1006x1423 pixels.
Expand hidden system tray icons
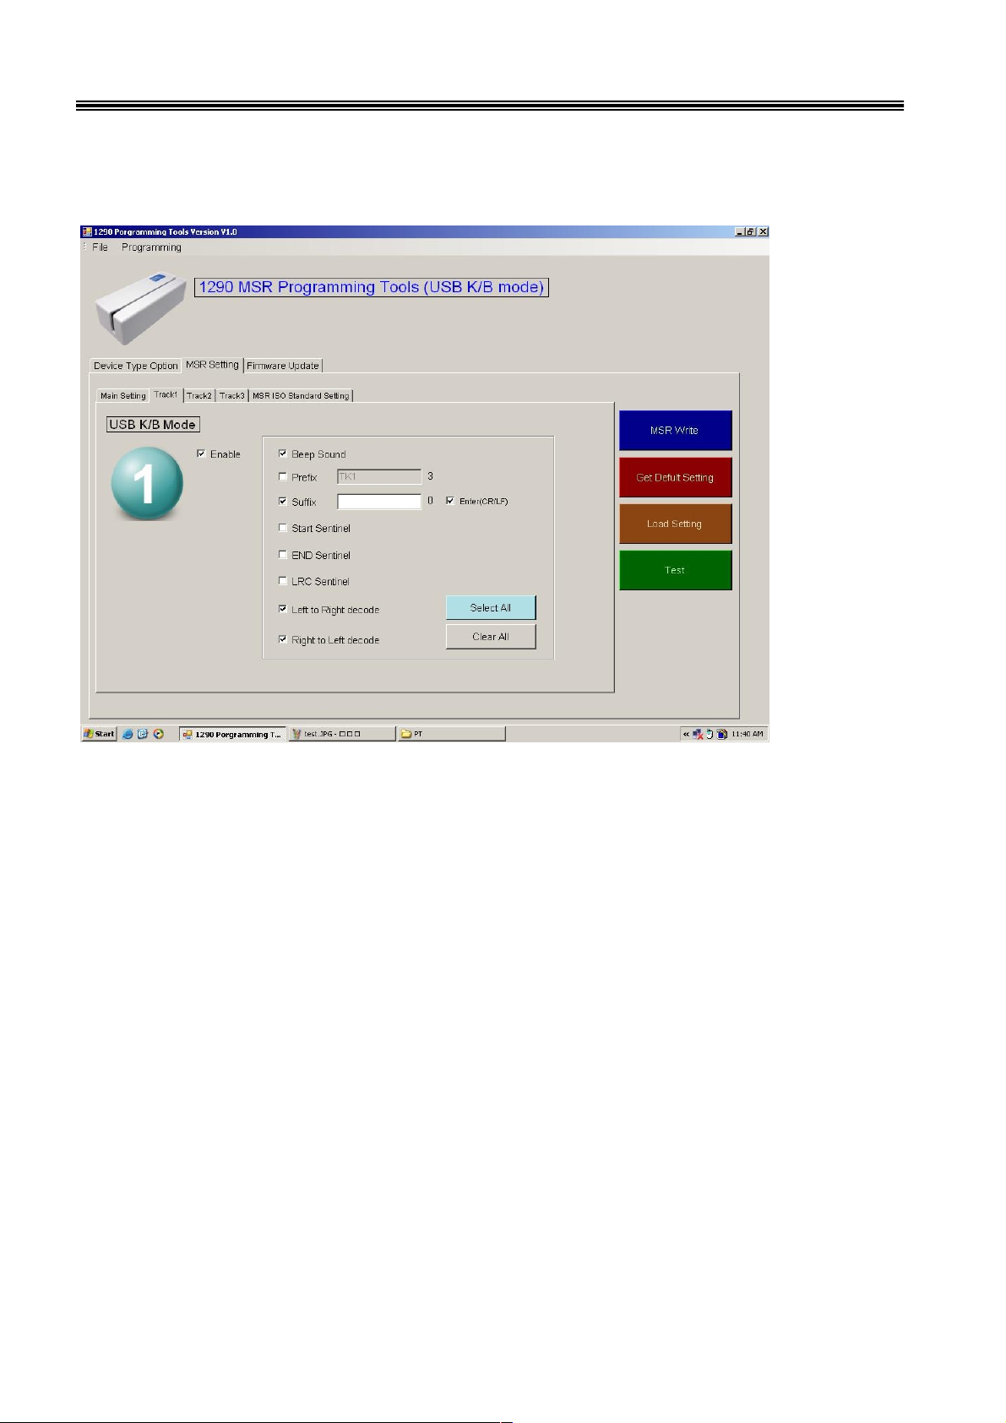coord(686,734)
